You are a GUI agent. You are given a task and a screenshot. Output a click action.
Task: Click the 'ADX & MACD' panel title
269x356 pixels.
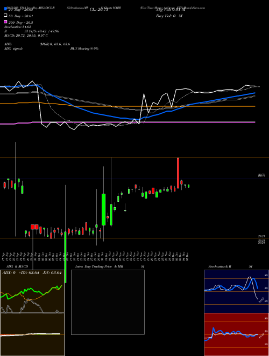pos(17,266)
